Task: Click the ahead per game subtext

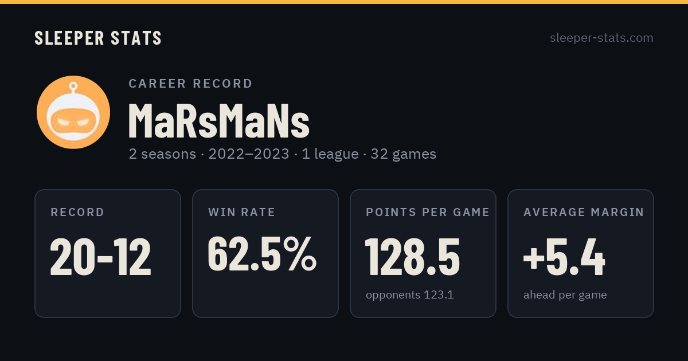Action: (x=565, y=295)
